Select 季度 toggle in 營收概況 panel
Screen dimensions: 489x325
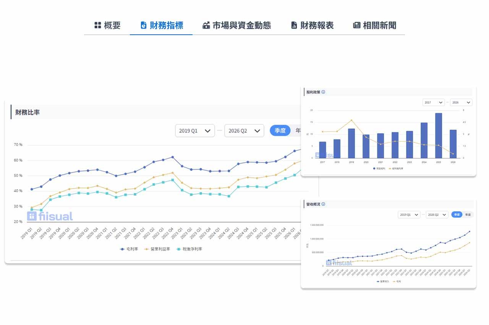click(x=457, y=215)
